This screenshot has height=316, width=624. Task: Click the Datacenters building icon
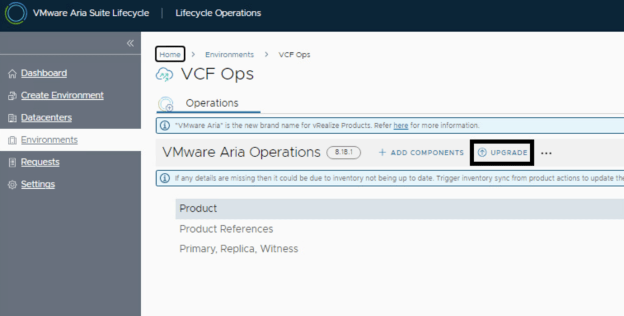click(x=12, y=118)
